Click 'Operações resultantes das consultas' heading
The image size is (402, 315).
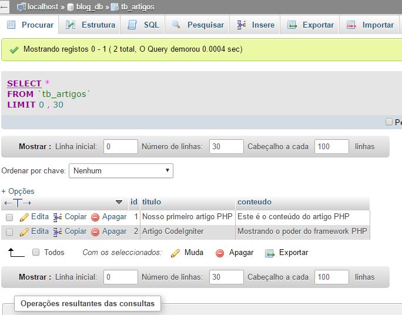click(x=88, y=303)
